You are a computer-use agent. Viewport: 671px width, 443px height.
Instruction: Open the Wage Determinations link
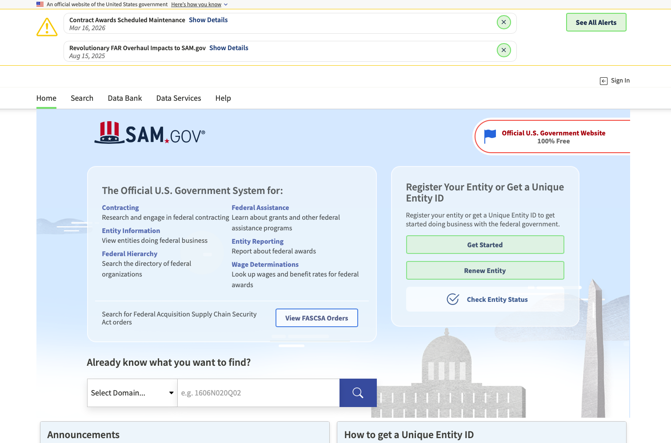click(265, 264)
